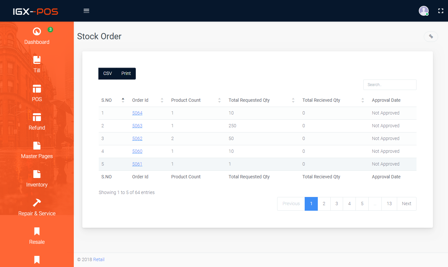Image resolution: width=448 pixels, height=267 pixels.
Task: Open the Dashboard sidebar icon
Action: coord(37,32)
